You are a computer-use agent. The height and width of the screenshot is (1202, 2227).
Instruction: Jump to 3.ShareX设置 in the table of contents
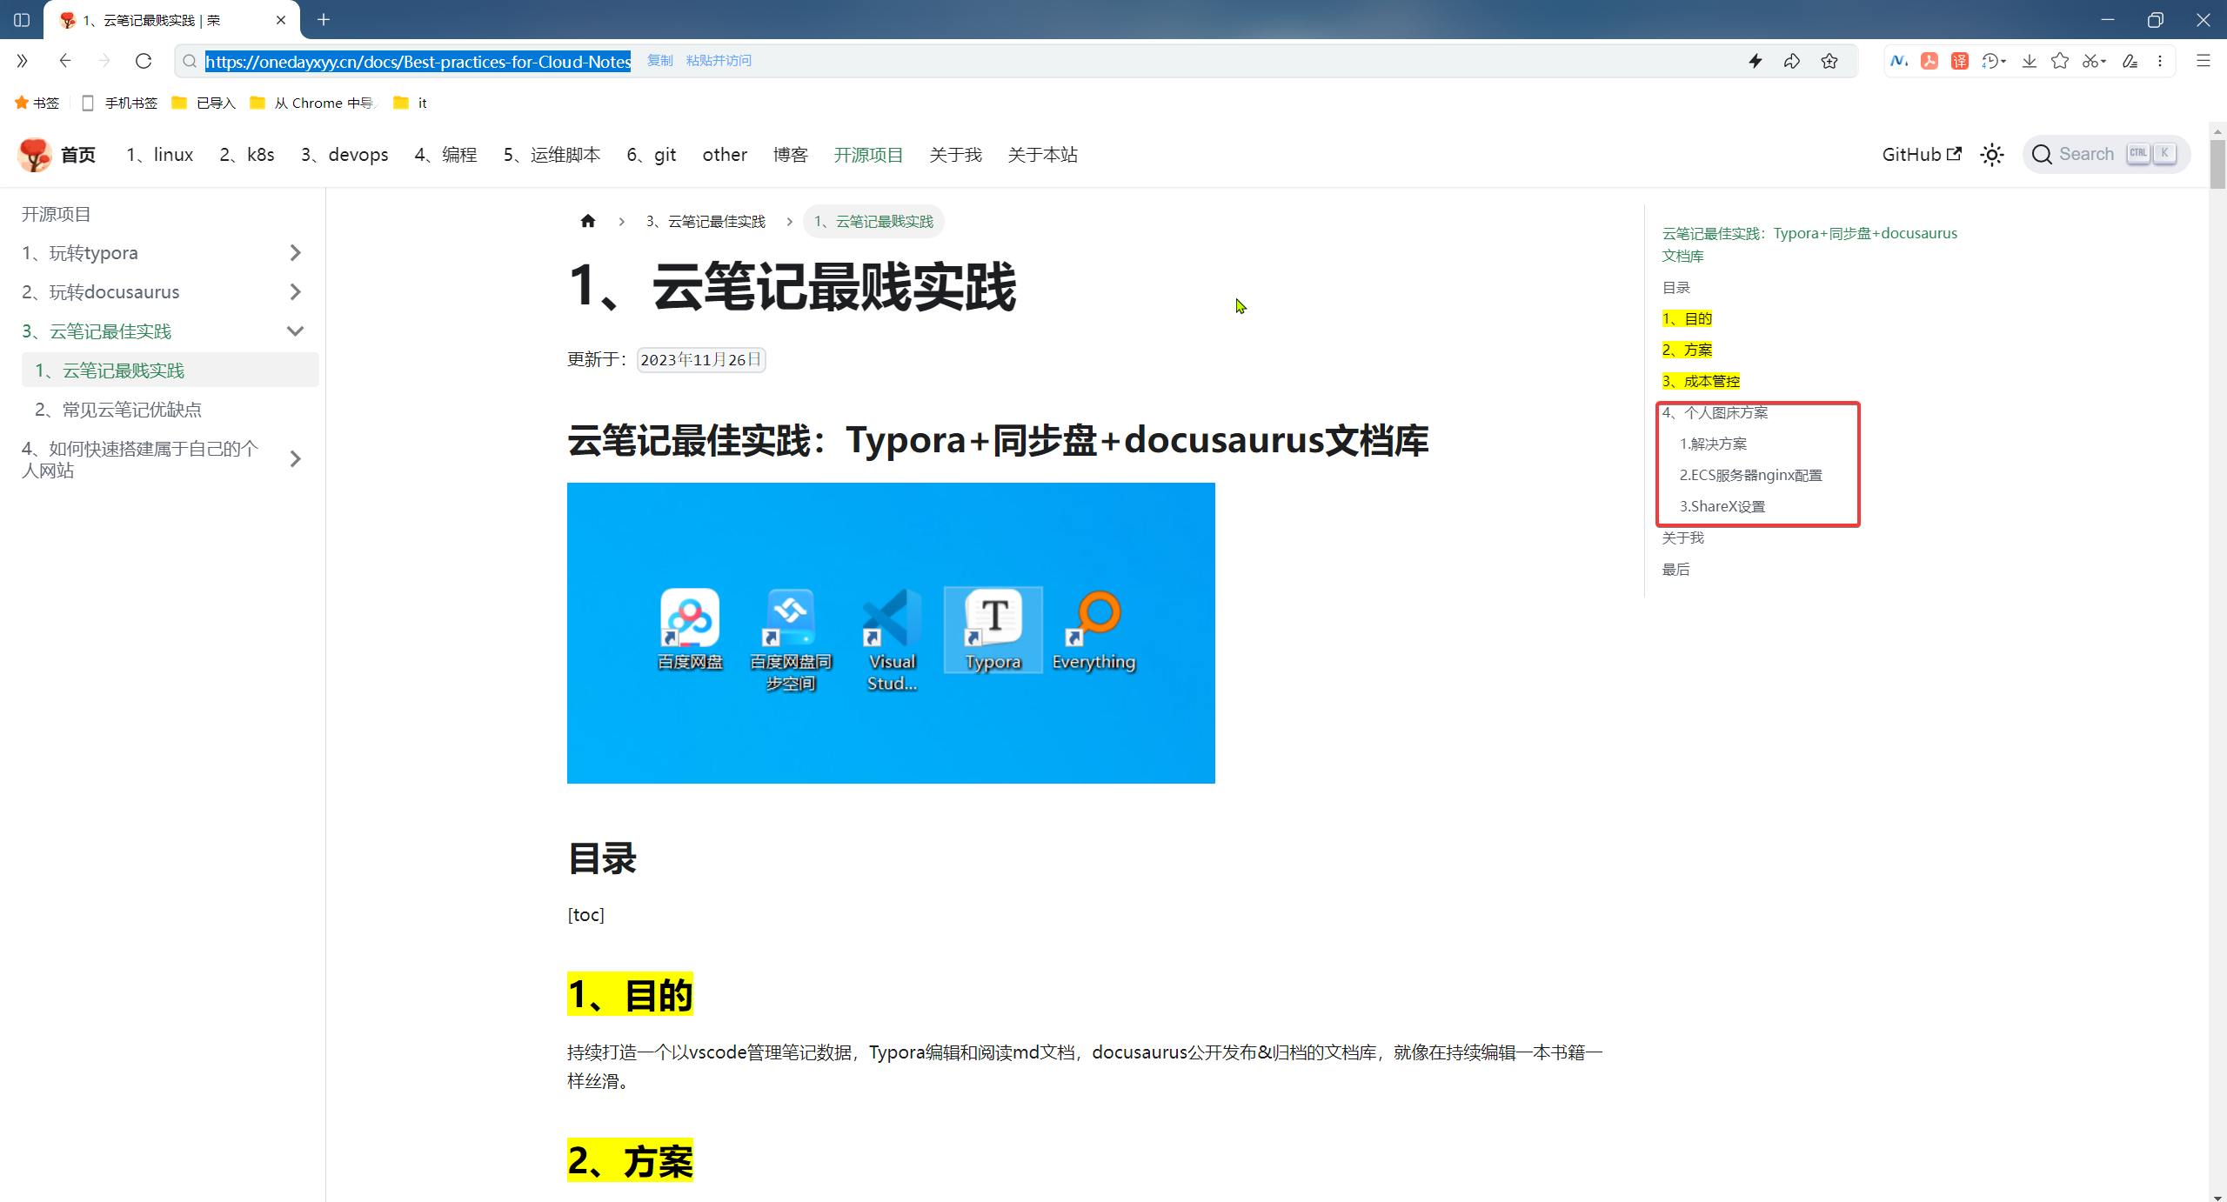(1722, 506)
